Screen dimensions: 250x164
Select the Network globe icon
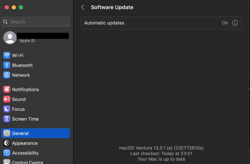click(7, 75)
